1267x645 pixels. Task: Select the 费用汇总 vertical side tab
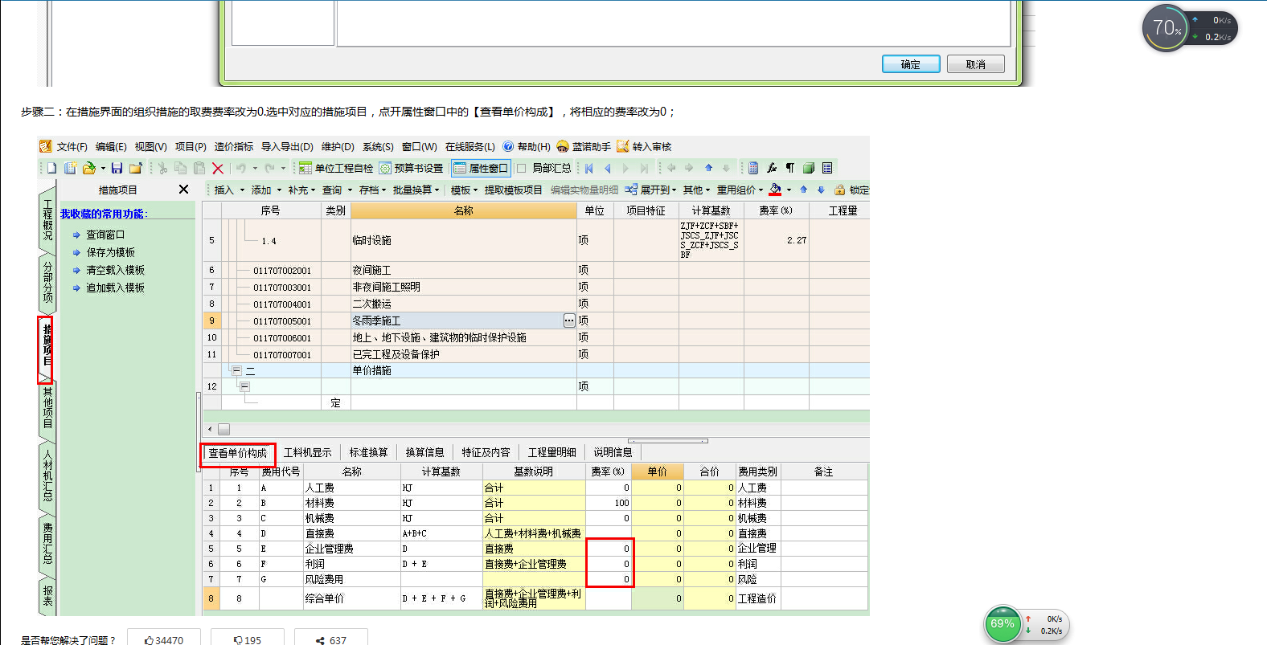pos(47,544)
